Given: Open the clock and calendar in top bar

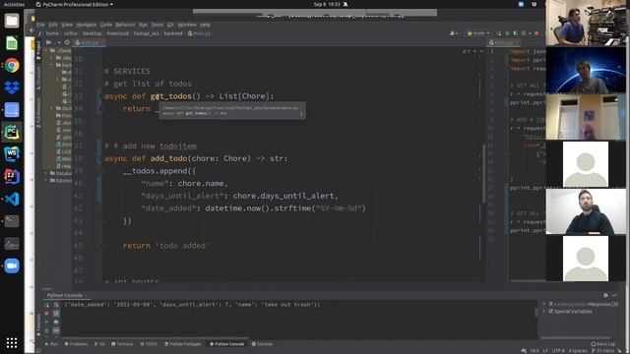Looking at the screenshot, I should coord(327,4).
